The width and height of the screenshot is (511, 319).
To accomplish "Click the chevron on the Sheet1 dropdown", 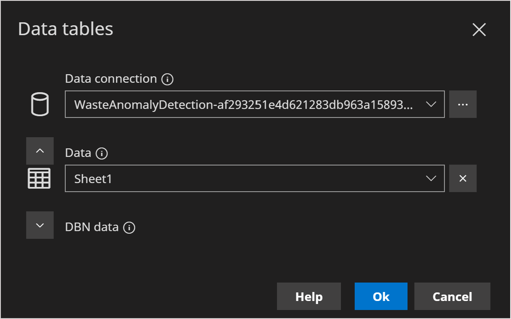I will click(431, 178).
